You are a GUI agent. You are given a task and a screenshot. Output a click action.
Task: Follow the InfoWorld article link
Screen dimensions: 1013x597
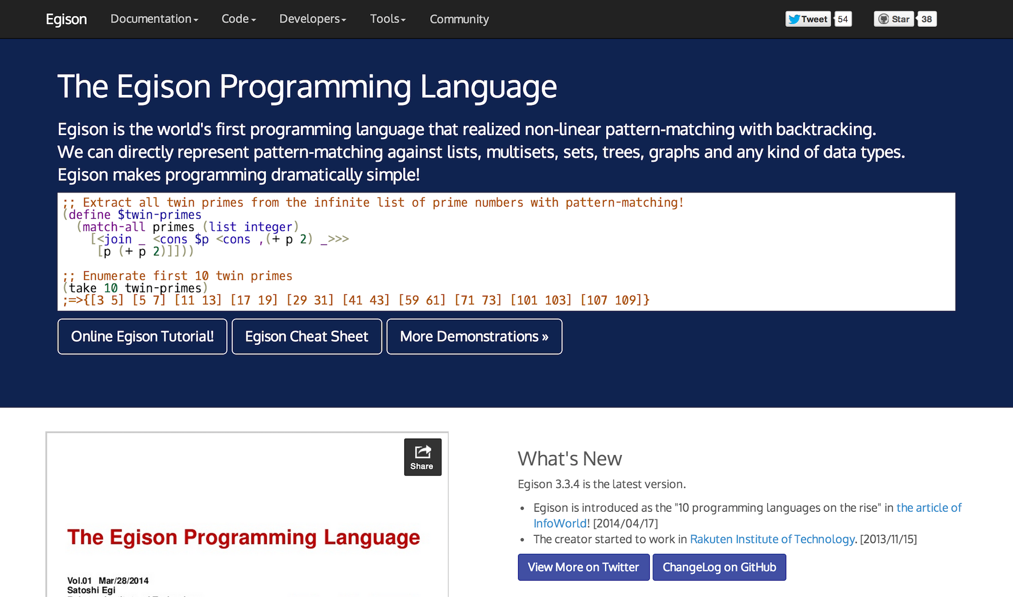tap(929, 508)
